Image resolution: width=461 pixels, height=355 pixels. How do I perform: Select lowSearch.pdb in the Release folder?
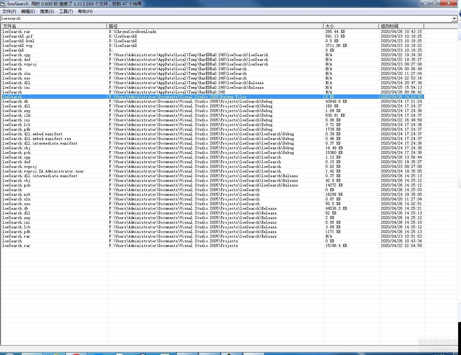pyautogui.click(x=16, y=232)
